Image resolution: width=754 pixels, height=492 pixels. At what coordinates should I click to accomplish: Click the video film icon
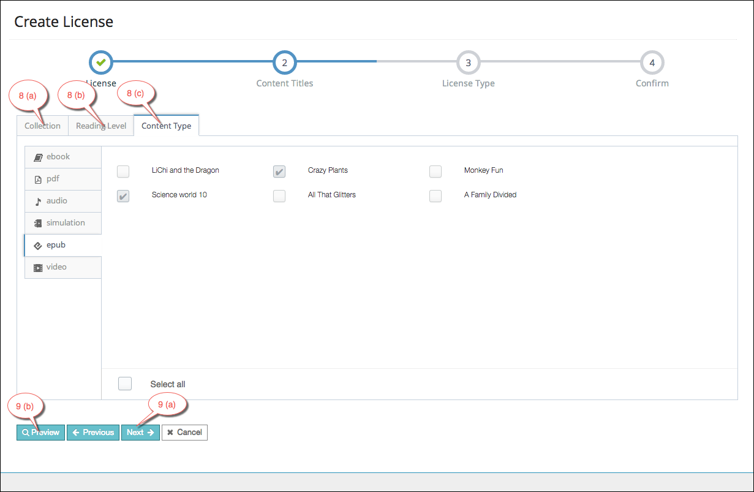38,268
